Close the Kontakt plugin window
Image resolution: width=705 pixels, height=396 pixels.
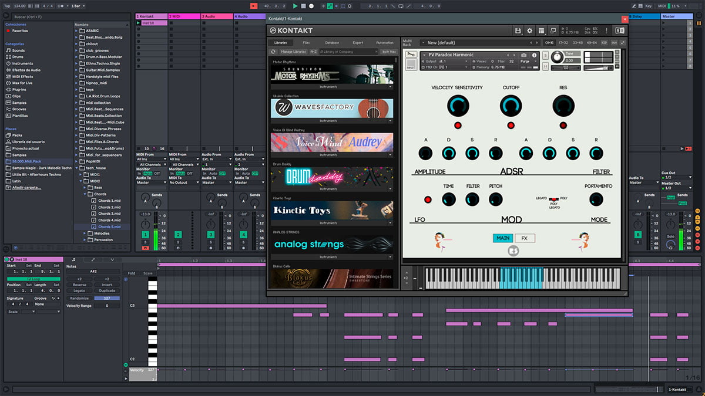point(625,19)
